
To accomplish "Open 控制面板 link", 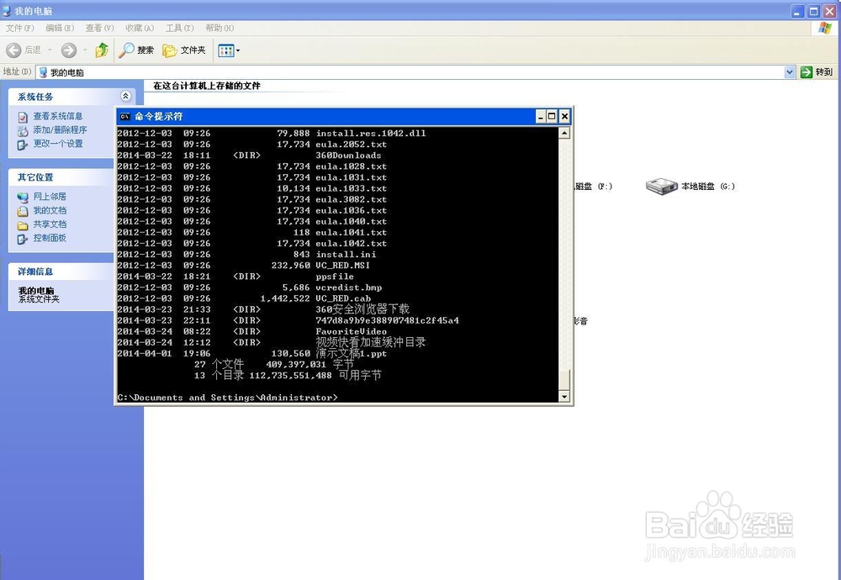I will (50, 238).
